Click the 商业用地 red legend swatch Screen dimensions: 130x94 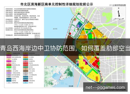coord(26,63)
